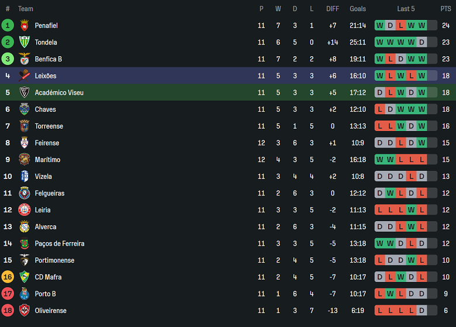This screenshot has height=327, width=456.
Task: Click the Oliveirense club crest icon
Action: click(25, 310)
